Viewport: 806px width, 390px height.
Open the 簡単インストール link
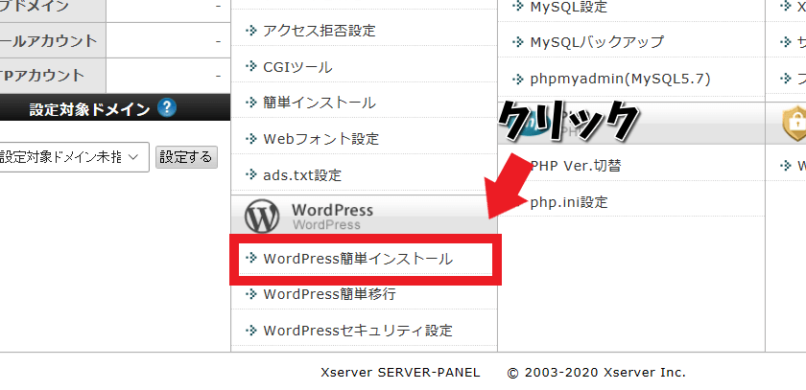(x=320, y=103)
